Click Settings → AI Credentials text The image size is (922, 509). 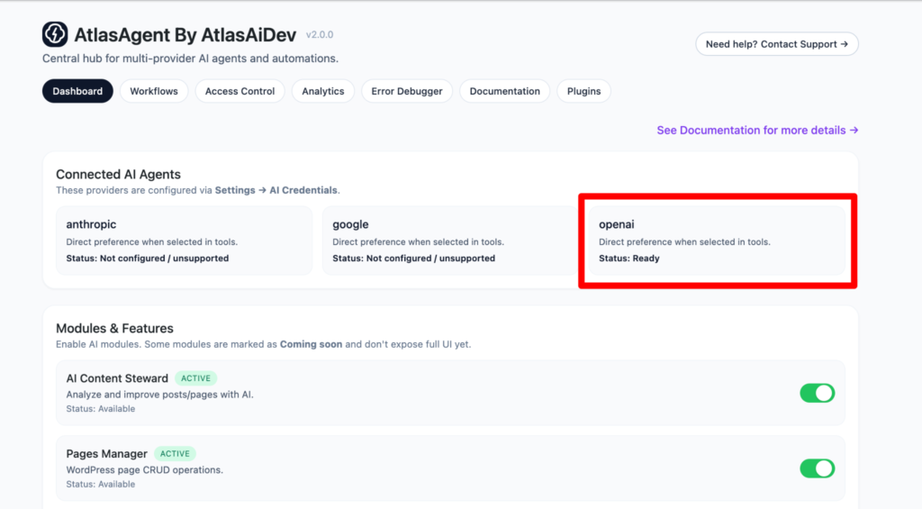276,190
